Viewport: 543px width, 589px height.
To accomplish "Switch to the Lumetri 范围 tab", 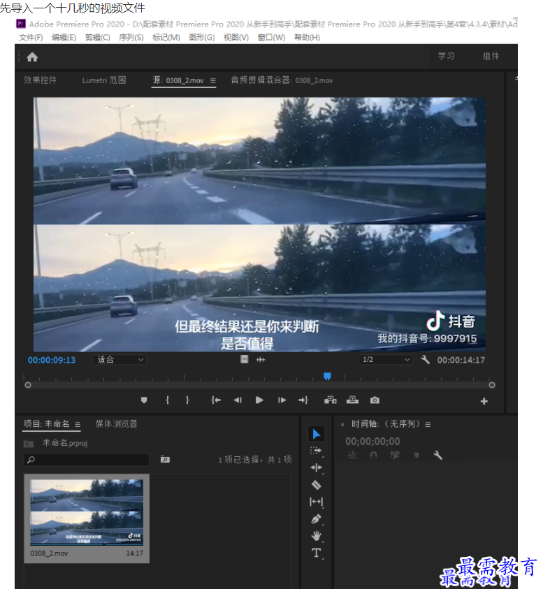I will coord(104,80).
